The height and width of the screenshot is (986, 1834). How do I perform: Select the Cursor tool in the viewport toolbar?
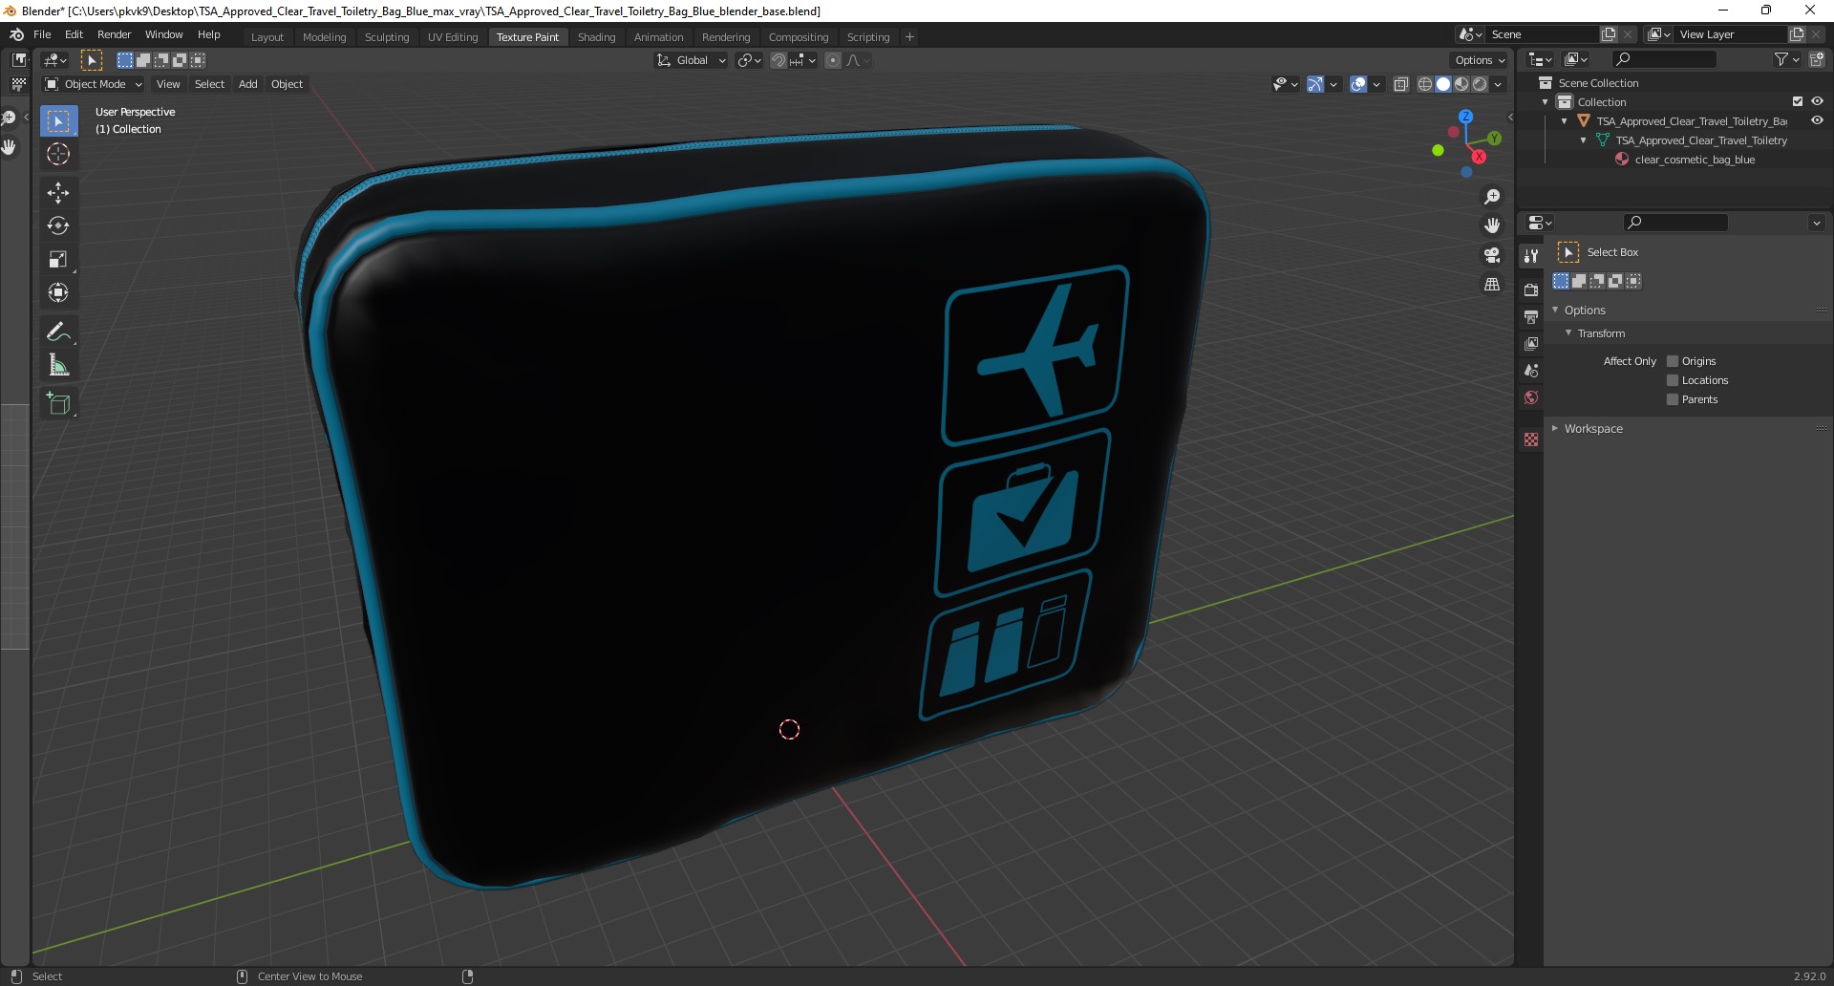tap(58, 154)
